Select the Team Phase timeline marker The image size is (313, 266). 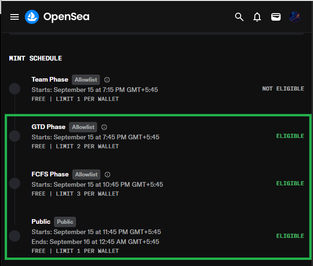[x=15, y=89]
